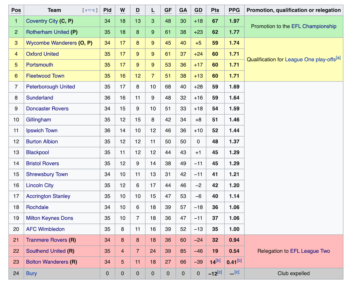
Task: Click Gillingham's 15 draws cell
Action: pos(138,120)
